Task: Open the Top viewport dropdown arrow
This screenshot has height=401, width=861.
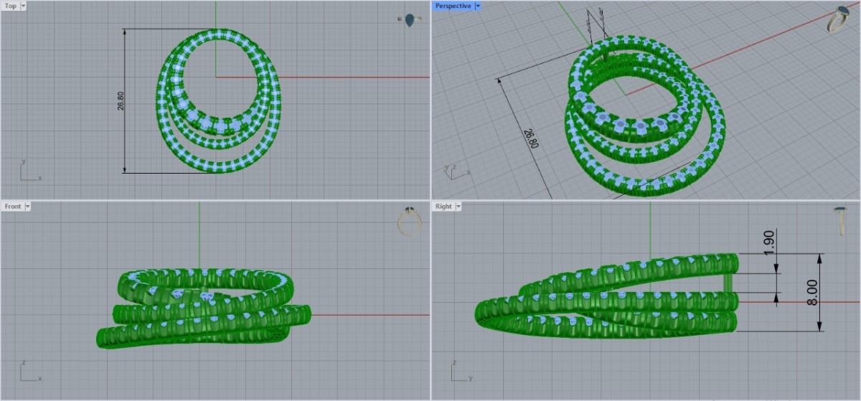Action: [24, 6]
